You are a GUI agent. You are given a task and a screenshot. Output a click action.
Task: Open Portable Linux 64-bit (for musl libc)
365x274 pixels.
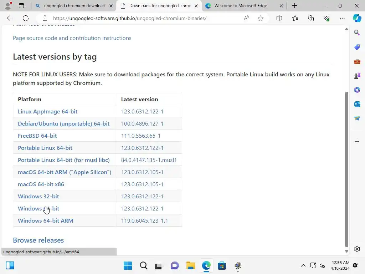(x=64, y=160)
